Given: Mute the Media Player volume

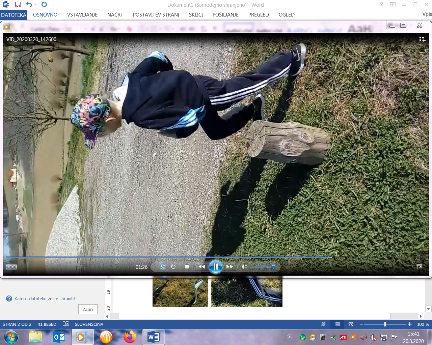Looking at the screenshot, I should [x=244, y=267].
